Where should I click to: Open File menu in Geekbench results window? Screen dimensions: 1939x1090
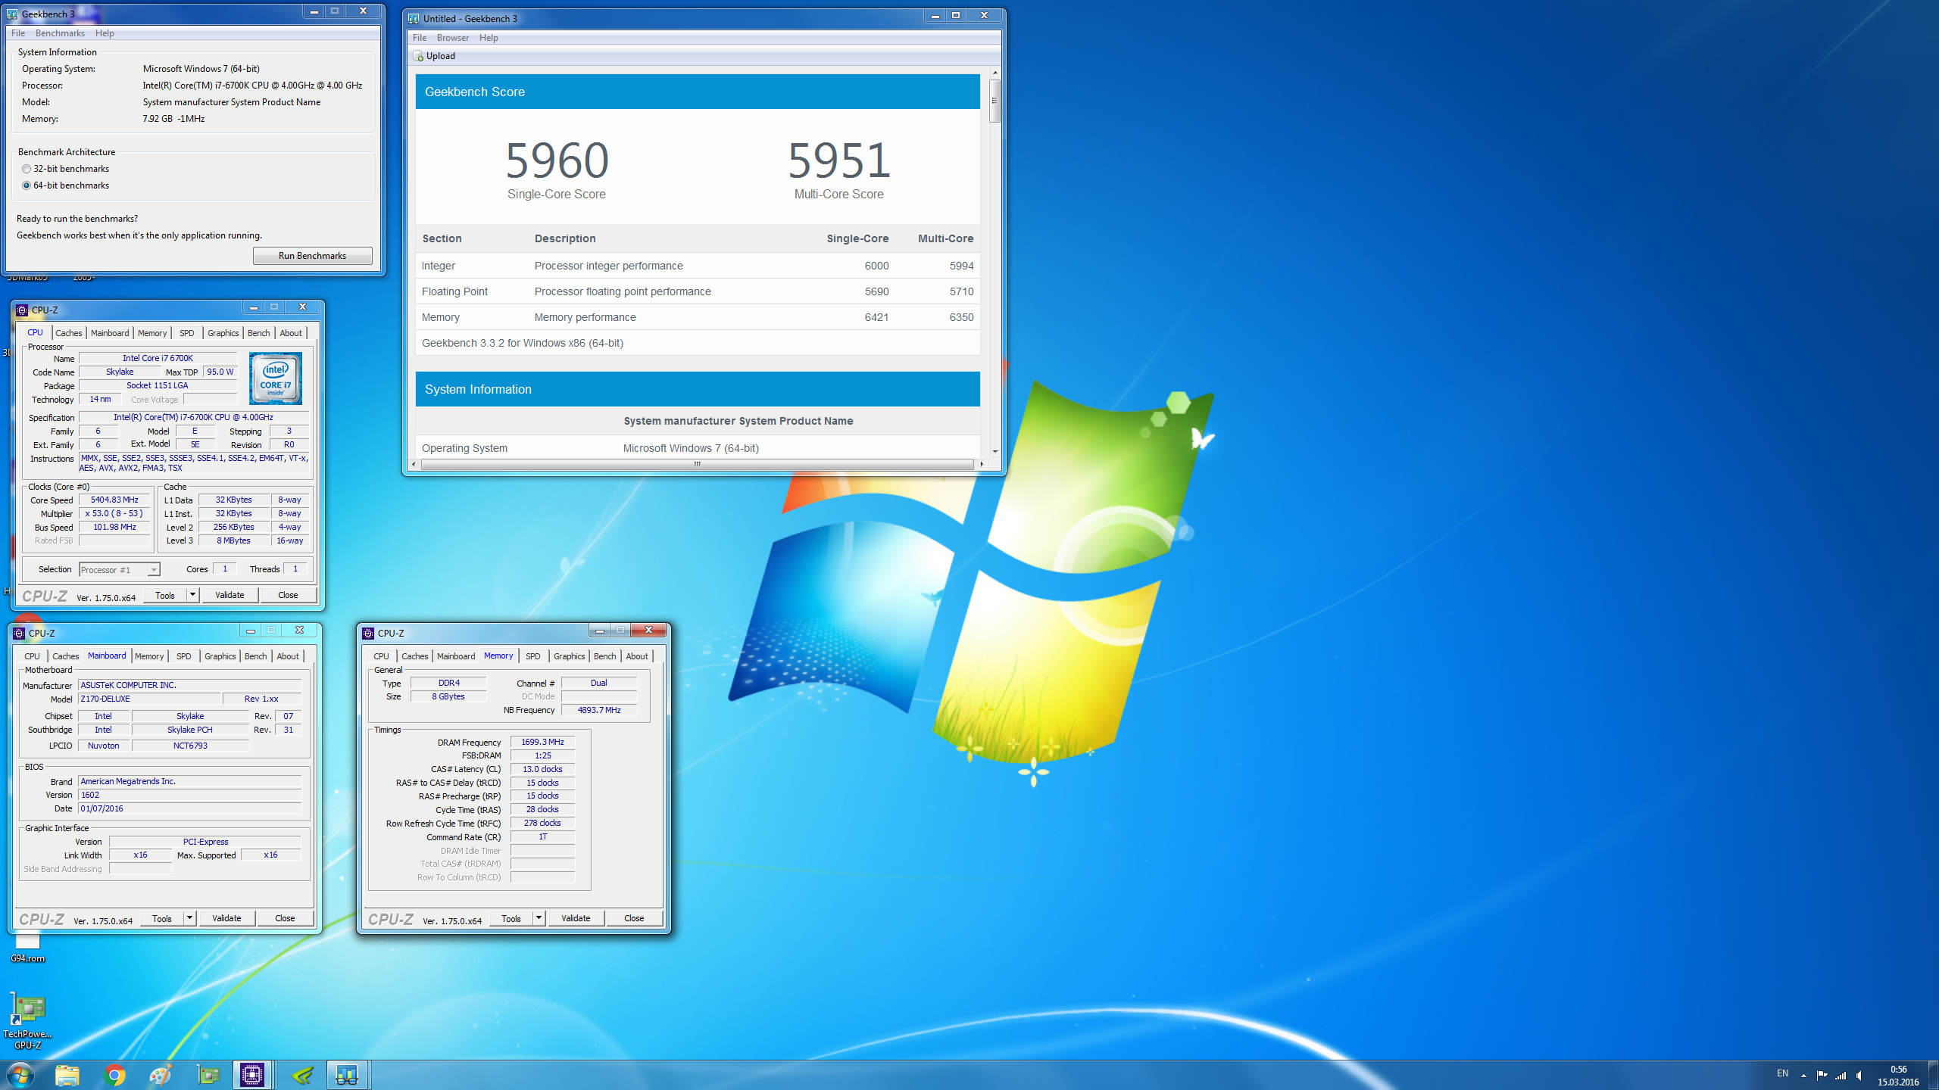[x=420, y=38]
